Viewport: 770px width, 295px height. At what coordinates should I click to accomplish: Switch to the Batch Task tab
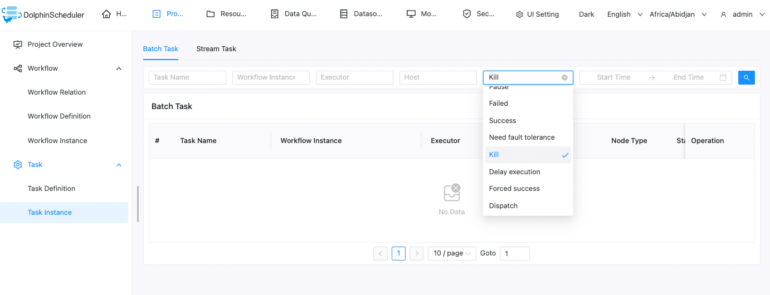click(160, 49)
